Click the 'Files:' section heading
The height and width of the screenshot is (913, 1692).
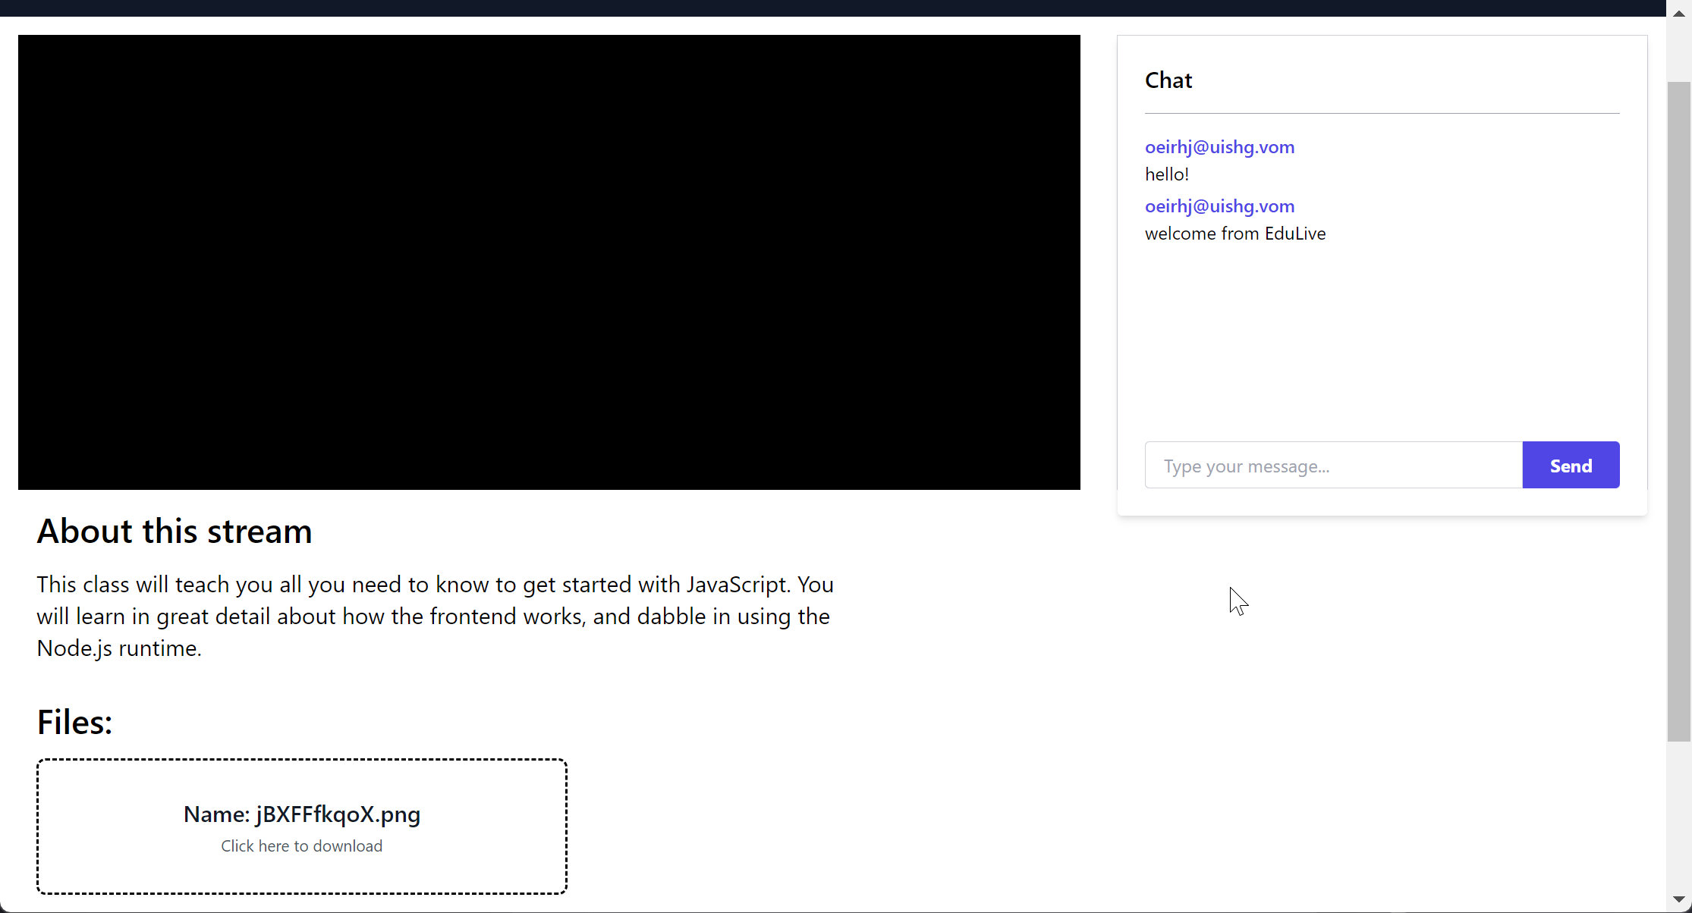pyautogui.click(x=74, y=722)
